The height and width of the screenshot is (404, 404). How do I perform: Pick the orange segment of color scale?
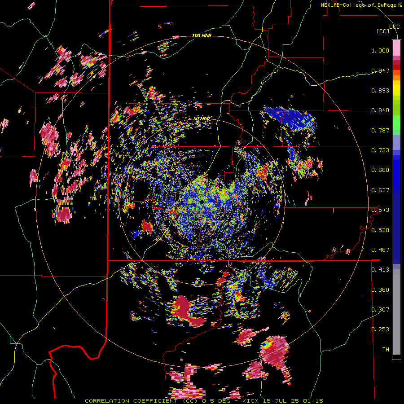[x=396, y=77]
